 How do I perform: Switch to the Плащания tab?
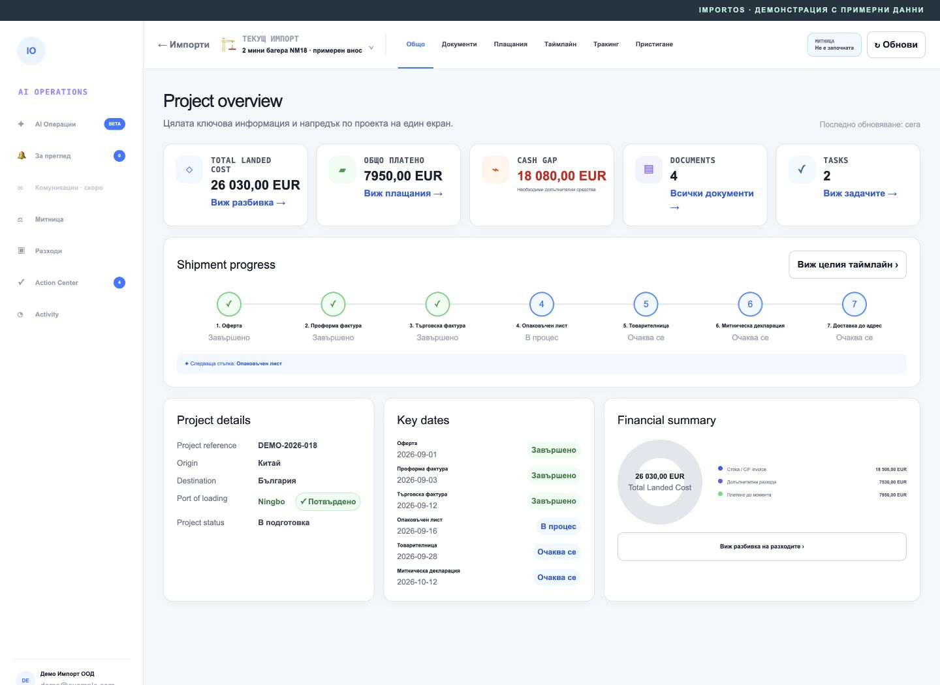pyautogui.click(x=510, y=44)
